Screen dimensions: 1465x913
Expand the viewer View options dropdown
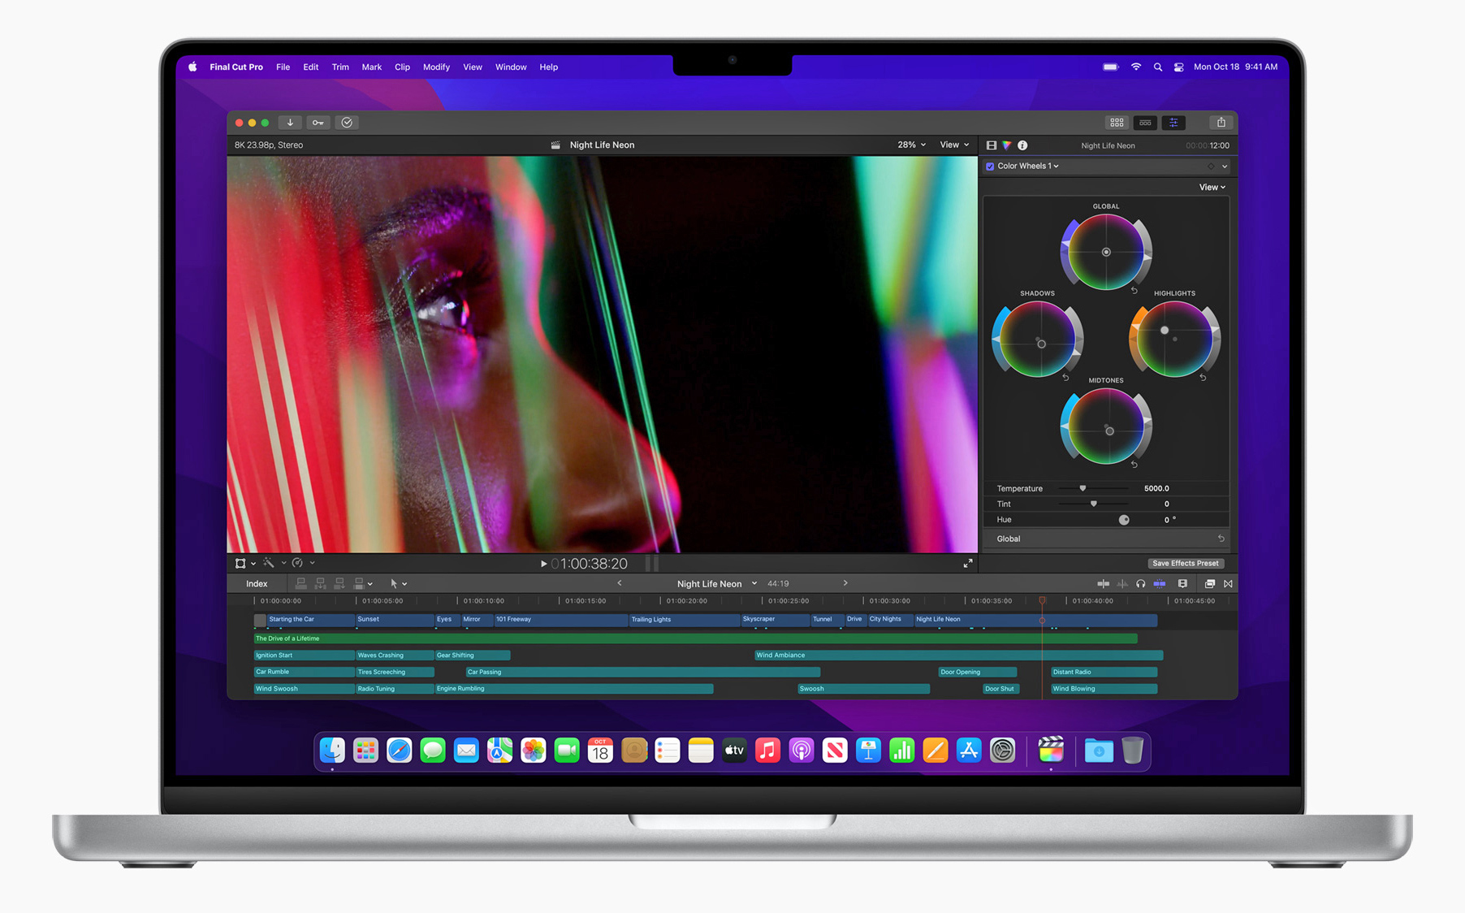point(954,145)
